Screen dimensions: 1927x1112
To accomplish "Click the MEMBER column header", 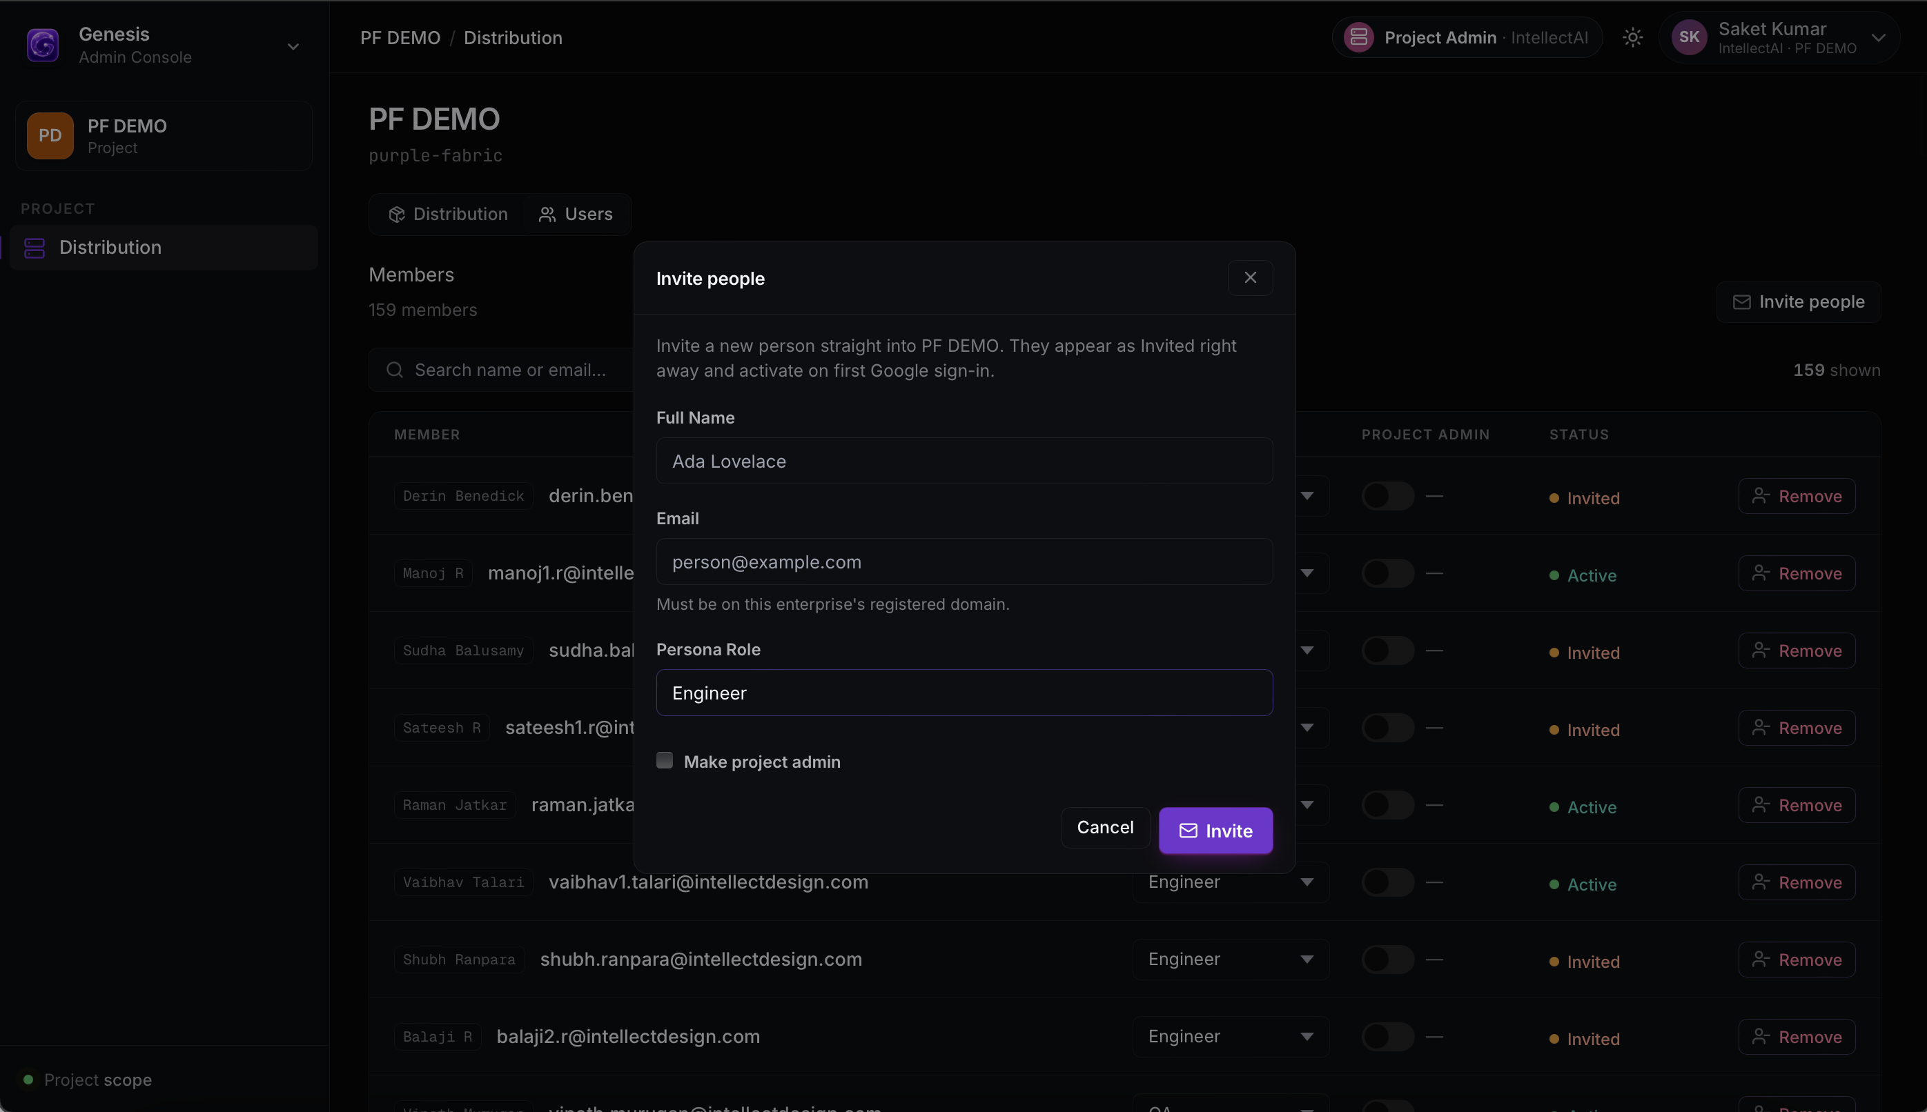I will [x=427, y=435].
